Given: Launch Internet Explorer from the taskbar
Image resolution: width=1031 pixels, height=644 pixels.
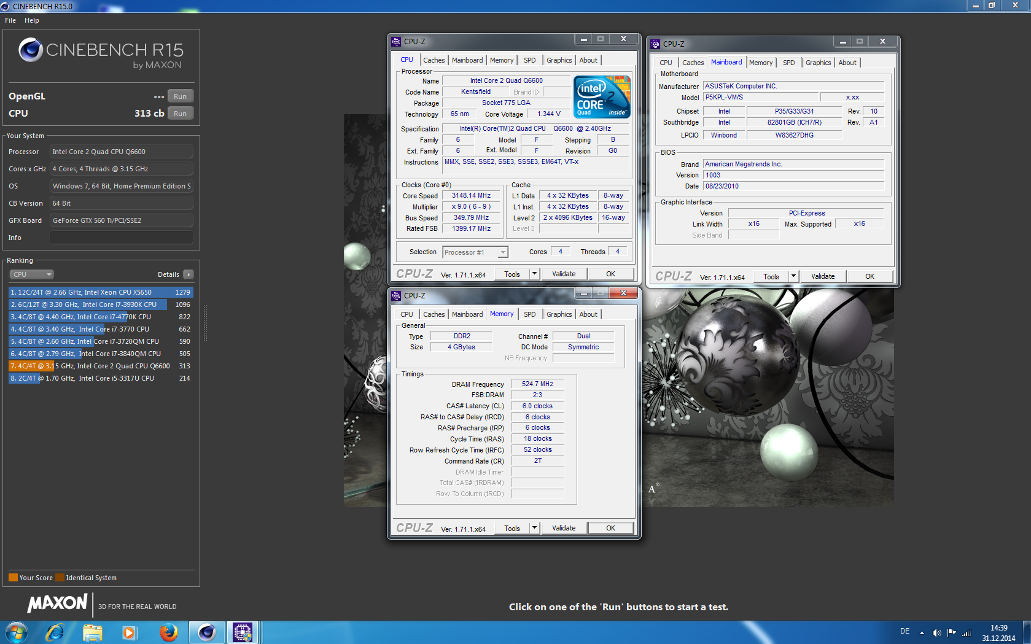Looking at the screenshot, I should point(55,632).
